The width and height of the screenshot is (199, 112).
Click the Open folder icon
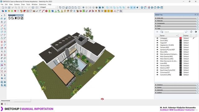tap(6, 7)
